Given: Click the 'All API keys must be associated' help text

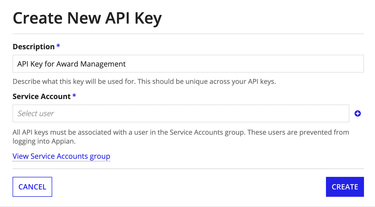Looking at the screenshot, I should [181, 137].
